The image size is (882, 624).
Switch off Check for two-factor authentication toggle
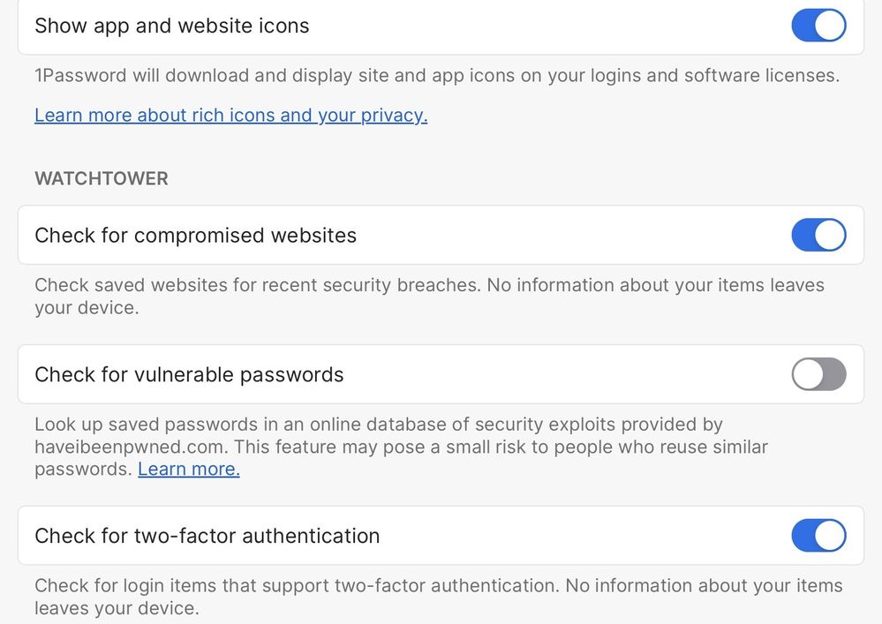click(x=818, y=536)
